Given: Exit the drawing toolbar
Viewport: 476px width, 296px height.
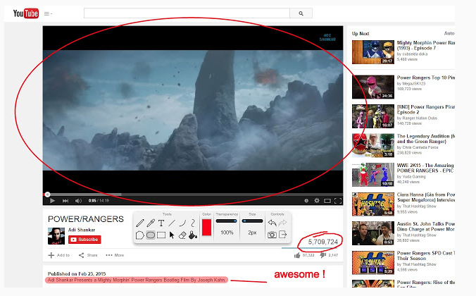Looking at the screenshot, I should pos(282,235).
